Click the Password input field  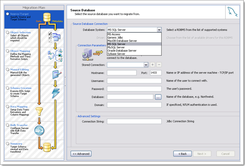point(134,89)
